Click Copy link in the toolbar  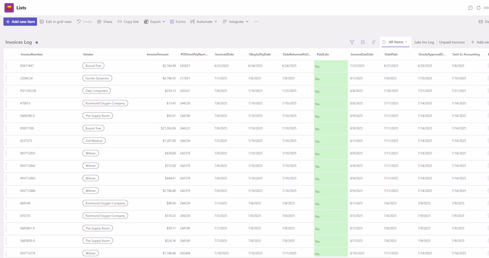tap(128, 22)
